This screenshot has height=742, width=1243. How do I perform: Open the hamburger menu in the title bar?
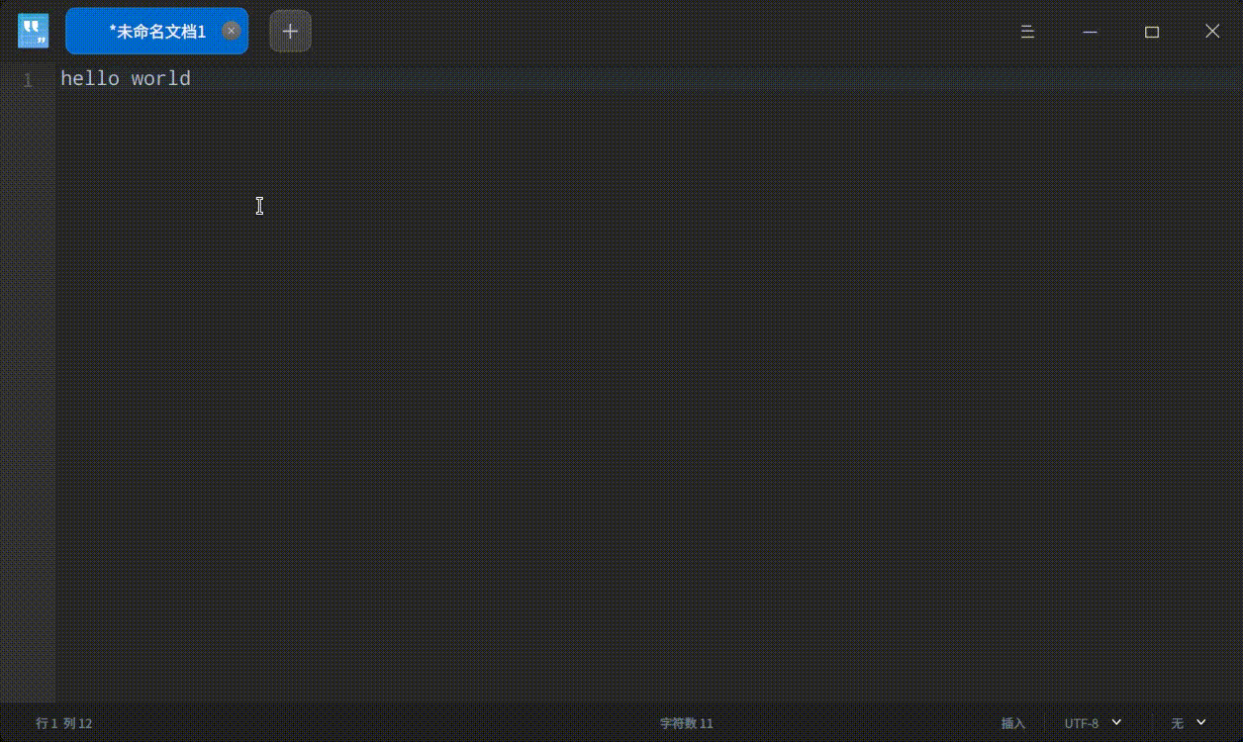coord(1027,31)
